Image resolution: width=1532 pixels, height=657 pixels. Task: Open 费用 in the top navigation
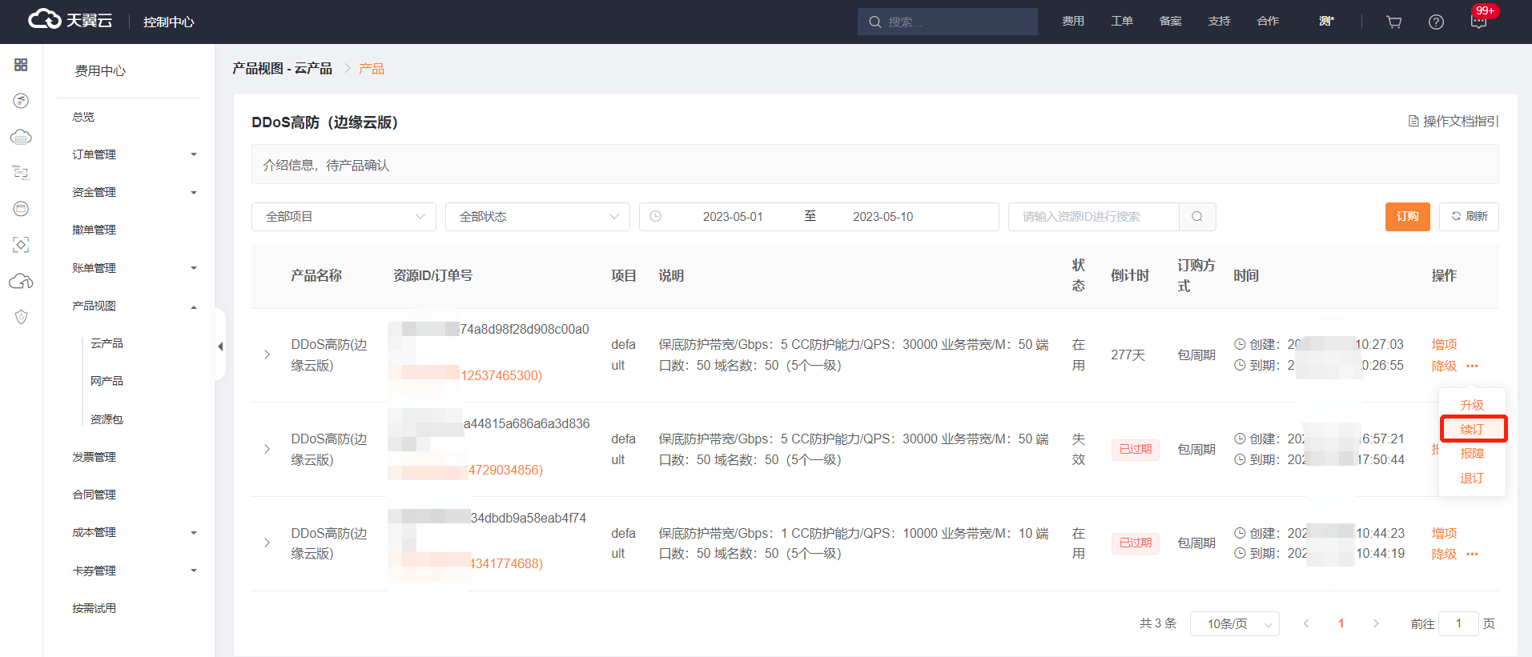[1073, 21]
